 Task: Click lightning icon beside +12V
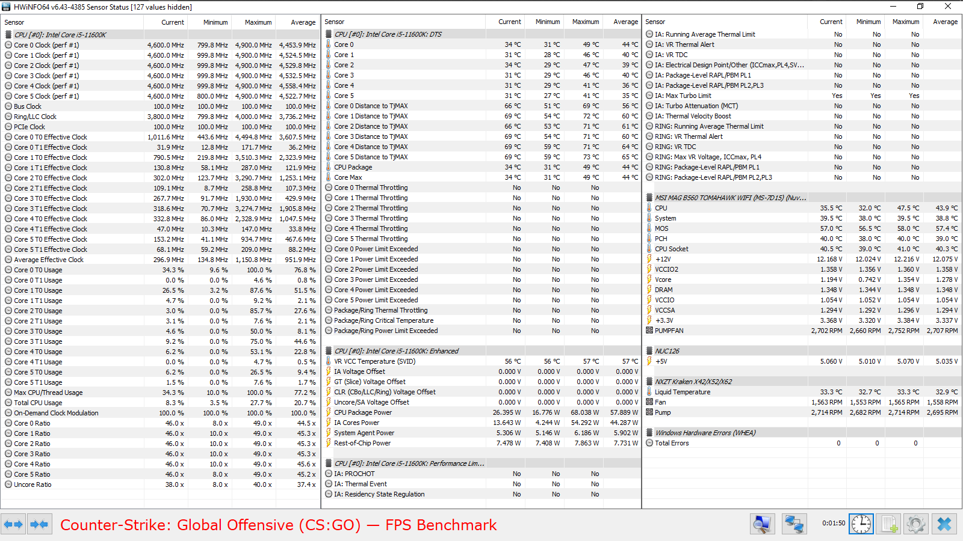pyautogui.click(x=649, y=259)
